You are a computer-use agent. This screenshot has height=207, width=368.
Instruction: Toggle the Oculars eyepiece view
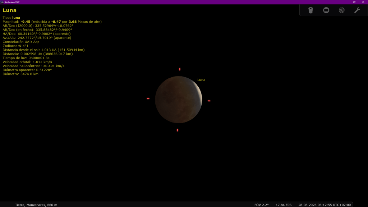point(310,10)
